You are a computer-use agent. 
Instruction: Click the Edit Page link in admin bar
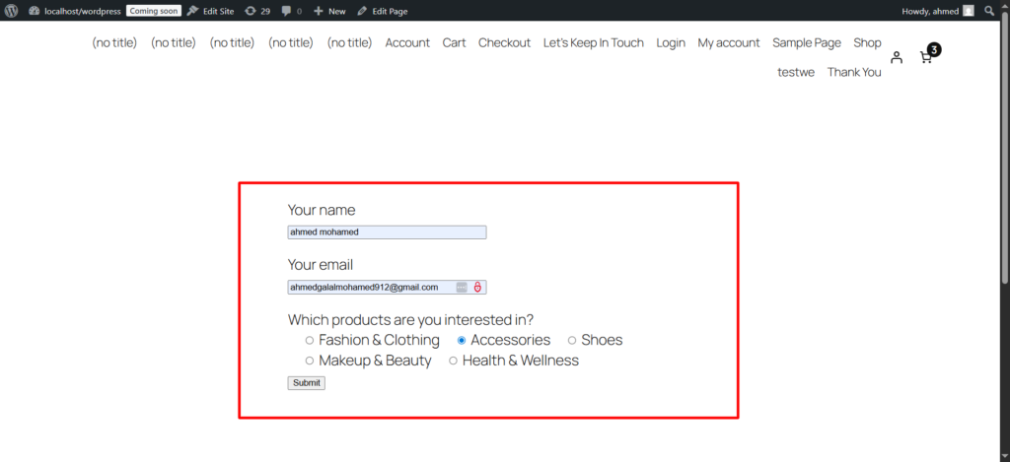coord(383,11)
